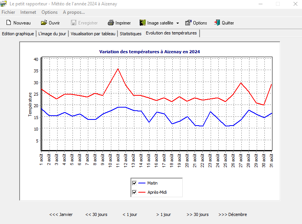Image resolution: width=302 pixels, height=224 pixels.
Task: Select the Visualisation par tableau tab
Action: click(x=93, y=34)
